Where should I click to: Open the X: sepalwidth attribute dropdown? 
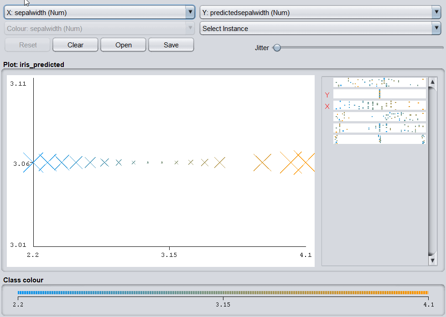[99, 12]
